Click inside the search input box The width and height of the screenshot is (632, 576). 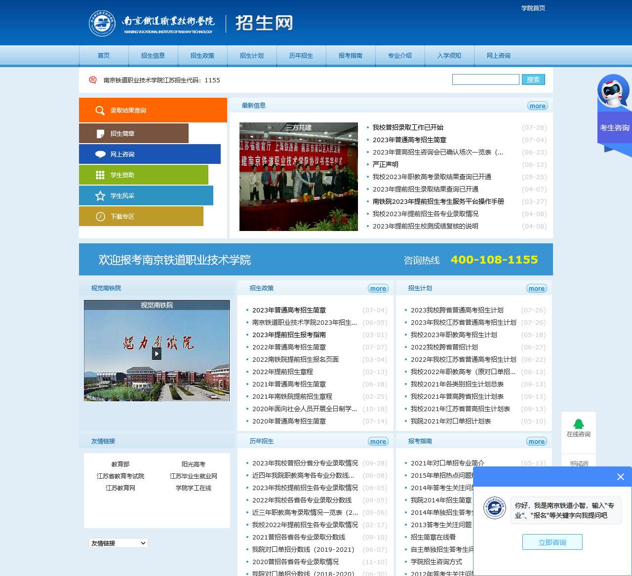pos(485,79)
